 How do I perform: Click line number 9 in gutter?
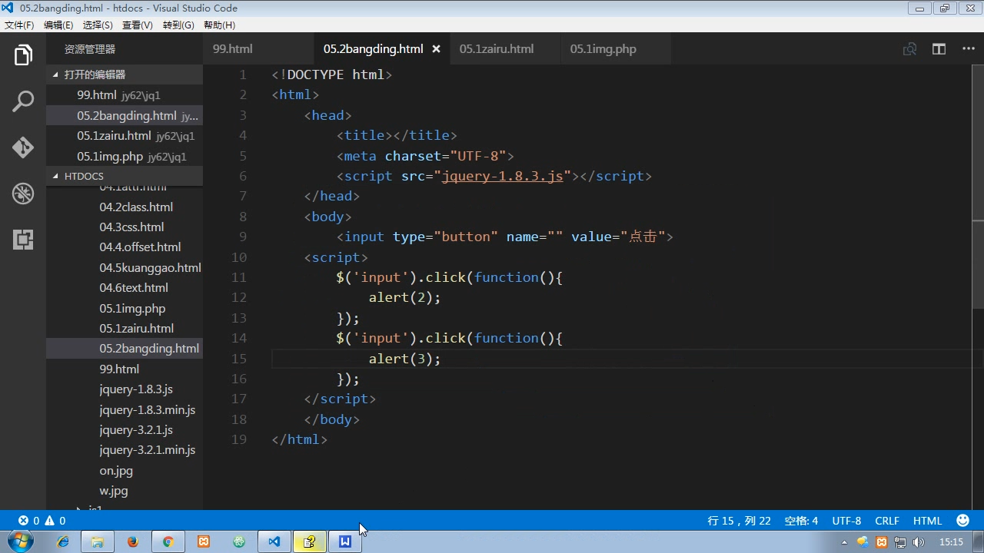point(243,237)
